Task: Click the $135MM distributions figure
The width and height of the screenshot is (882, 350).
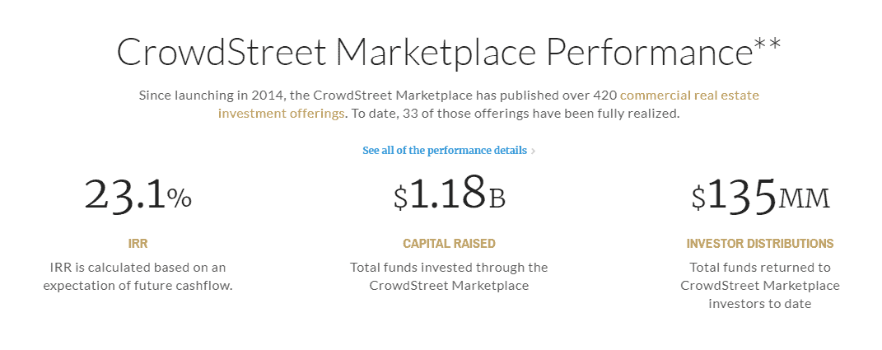Action: click(760, 196)
